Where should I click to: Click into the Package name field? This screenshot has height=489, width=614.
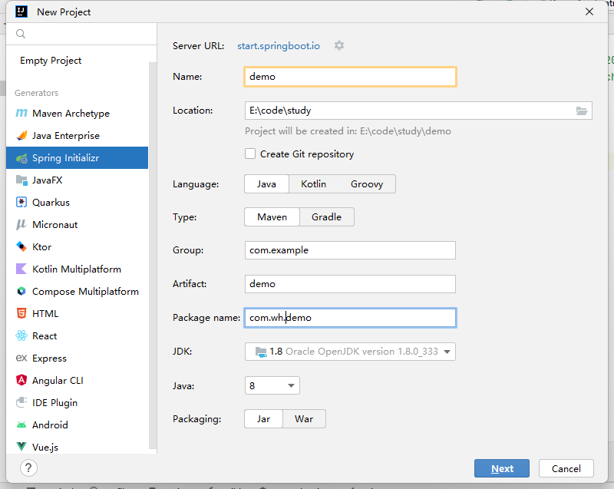pyautogui.click(x=350, y=318)
